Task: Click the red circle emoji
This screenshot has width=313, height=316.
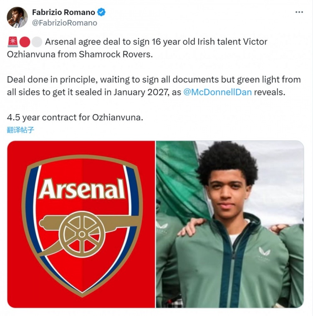Action: (25, 42)
